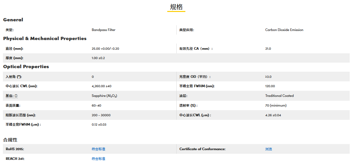This screenshot has height=166, width=351.
Task: Select the 60-40 surface quality value
Action: [96, 105]
